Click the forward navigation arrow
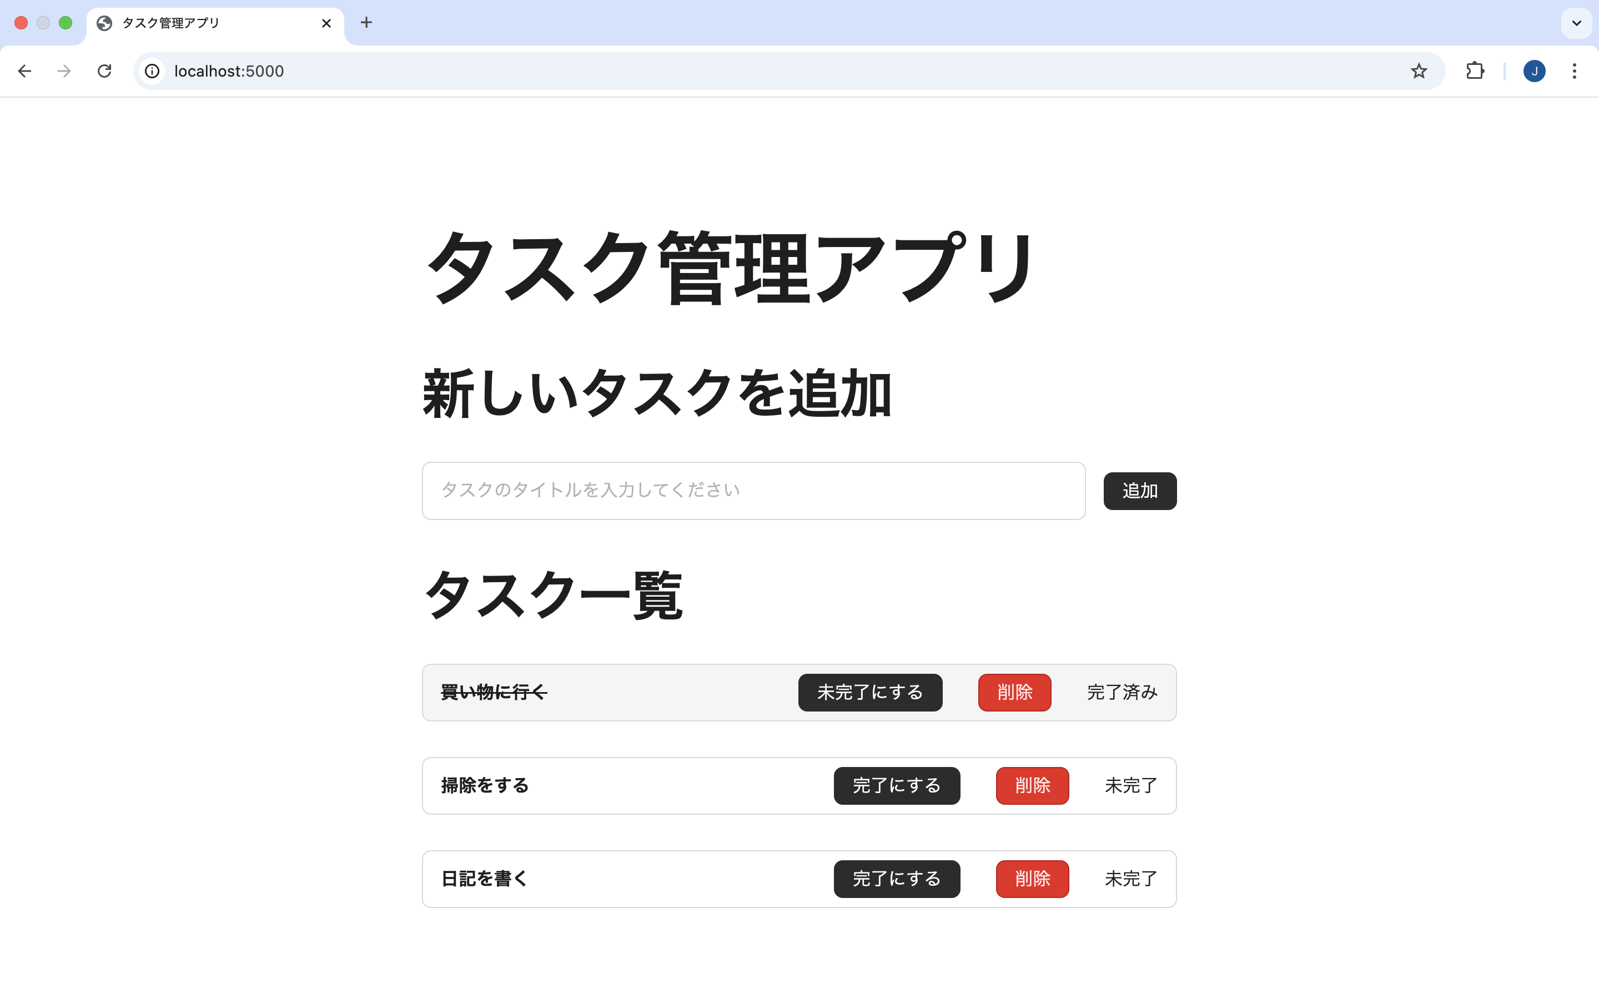 (64, 70)
